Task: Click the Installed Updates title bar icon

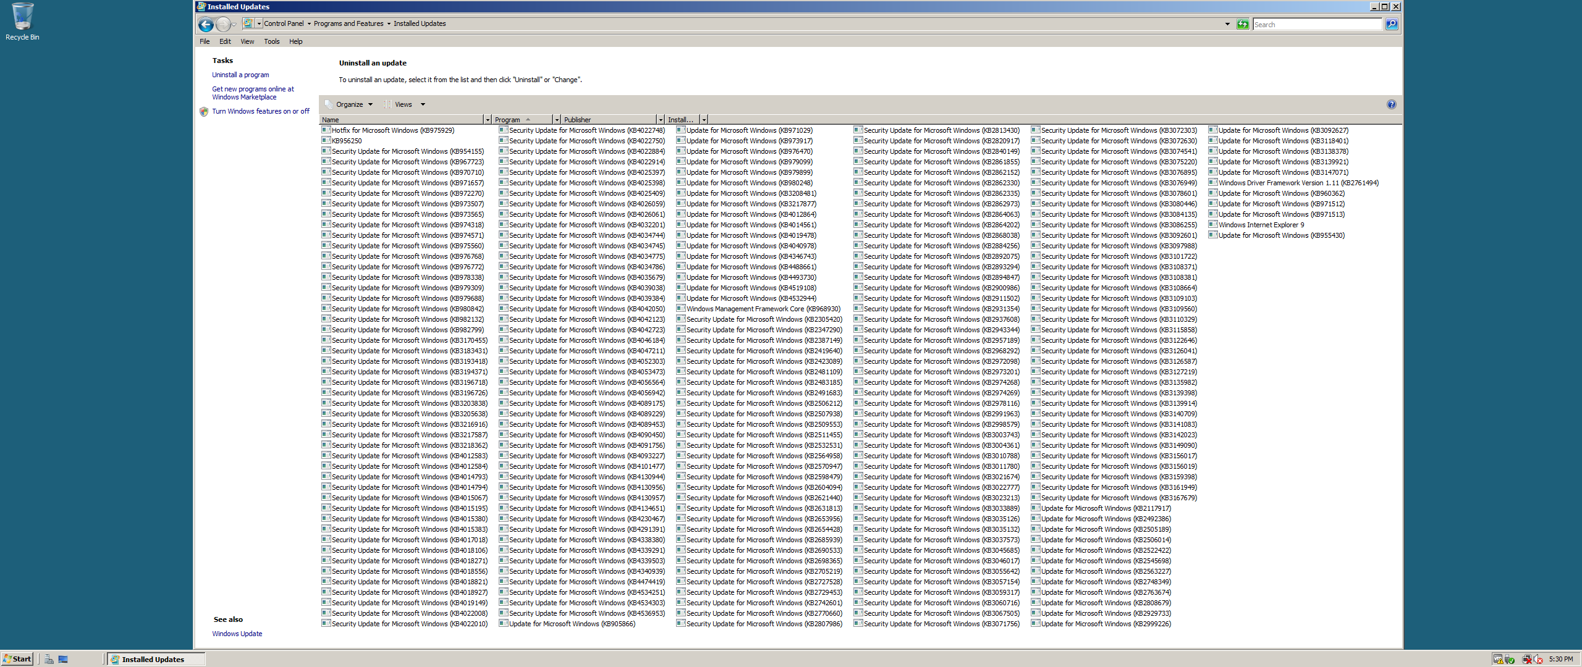Action: [x=201, y=6]
